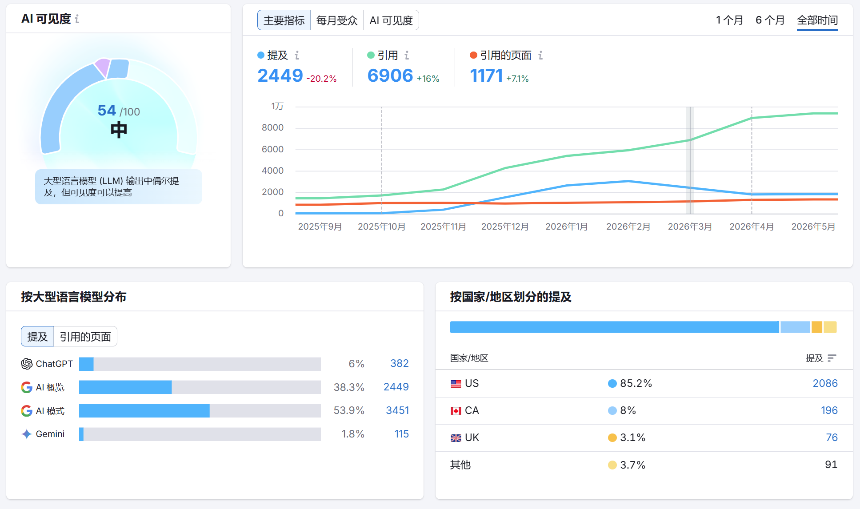Click the Gemini sparkle icon

(27, 434)
